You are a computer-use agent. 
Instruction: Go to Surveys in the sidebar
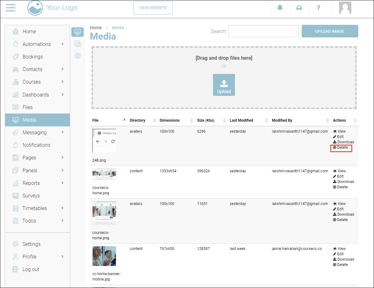pos(31,196)
